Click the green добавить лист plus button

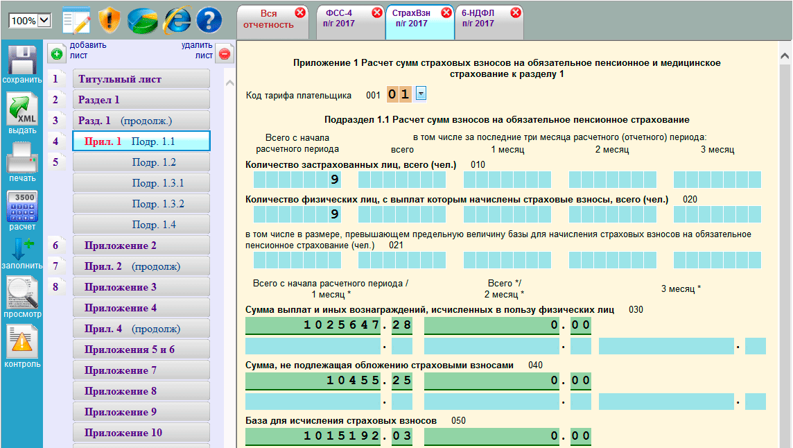(x=57, y=53)
